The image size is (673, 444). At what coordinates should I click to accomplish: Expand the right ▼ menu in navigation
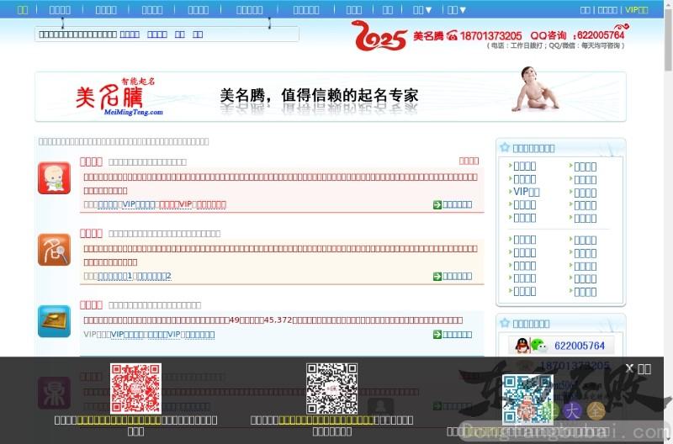456,9
